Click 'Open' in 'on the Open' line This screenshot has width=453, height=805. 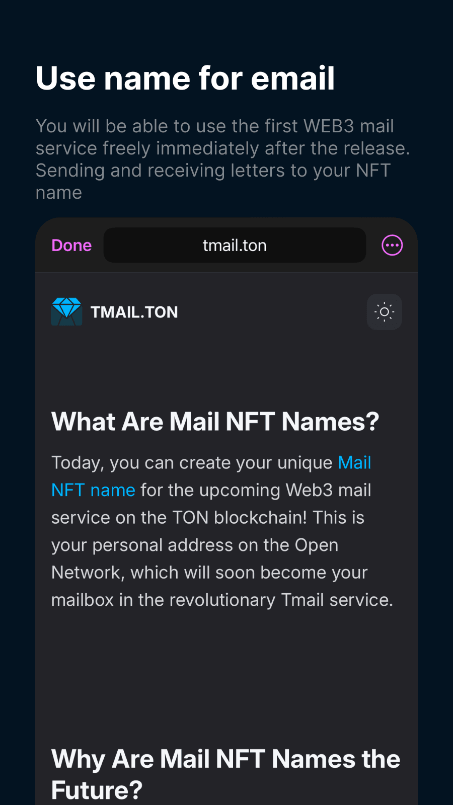(316, 545)
